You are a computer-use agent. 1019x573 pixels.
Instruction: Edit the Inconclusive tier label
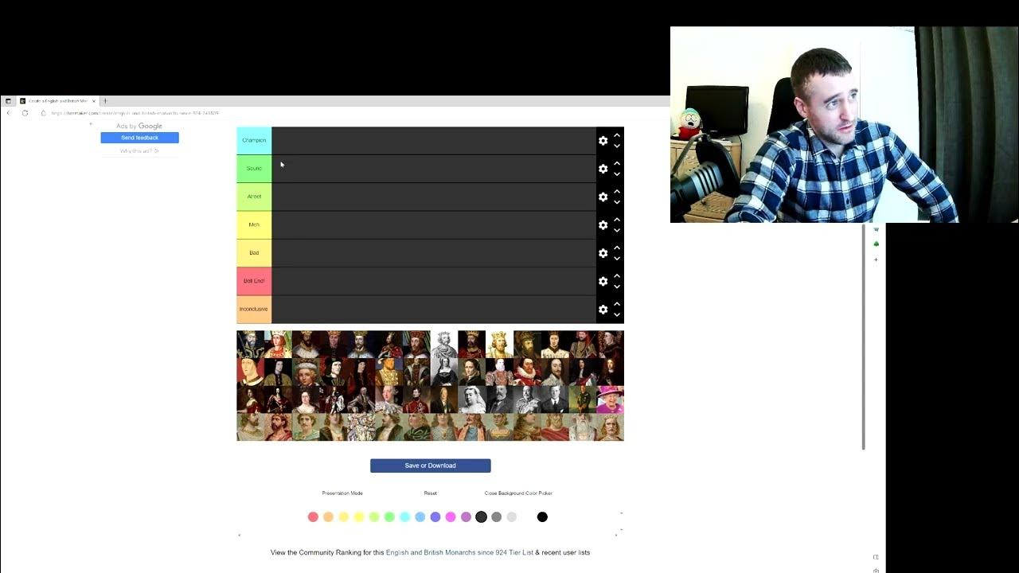tap(254, 309)
